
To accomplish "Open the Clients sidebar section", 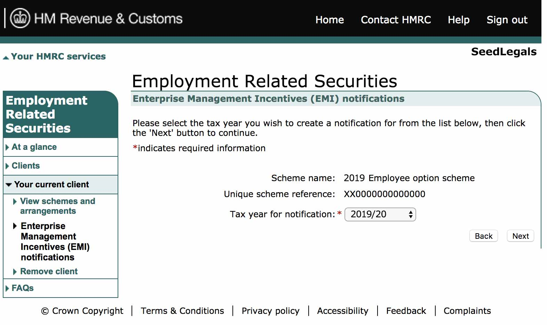I will tap(26, 166).
